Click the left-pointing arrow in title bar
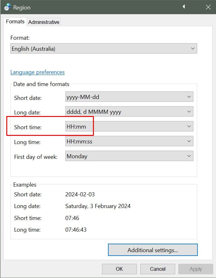The height and width of the screenshot is (278, 216). tap(184, 7)
